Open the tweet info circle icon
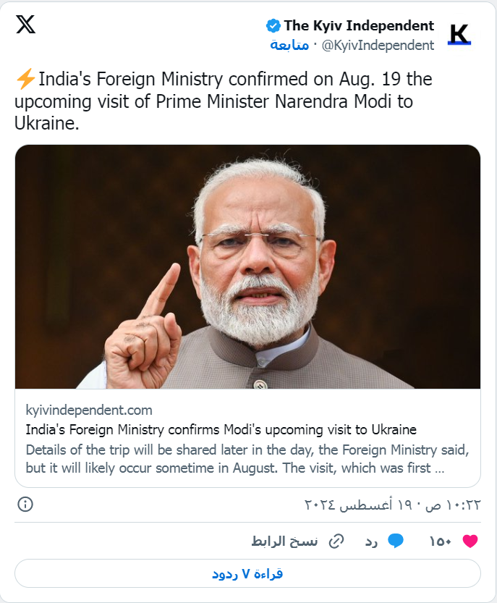 [25, 504]
